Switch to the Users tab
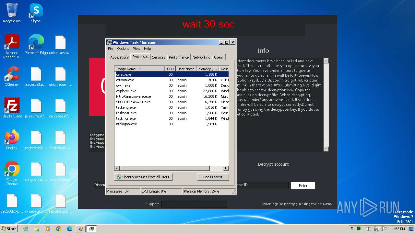415x233 pixels. (219, 57)
